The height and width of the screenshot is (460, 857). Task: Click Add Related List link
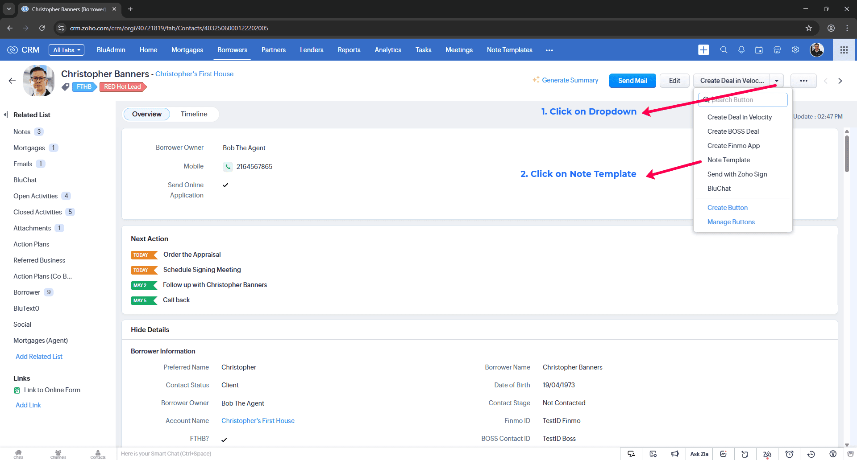point(39,357)
